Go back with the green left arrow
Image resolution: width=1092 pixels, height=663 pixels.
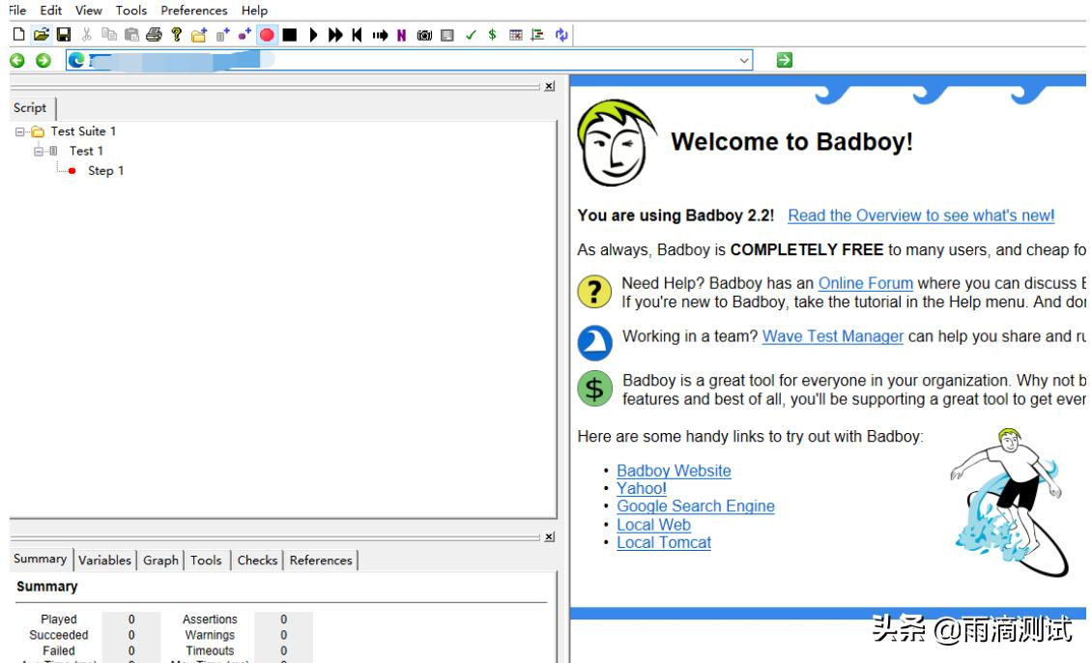click(x=17, y=61)
